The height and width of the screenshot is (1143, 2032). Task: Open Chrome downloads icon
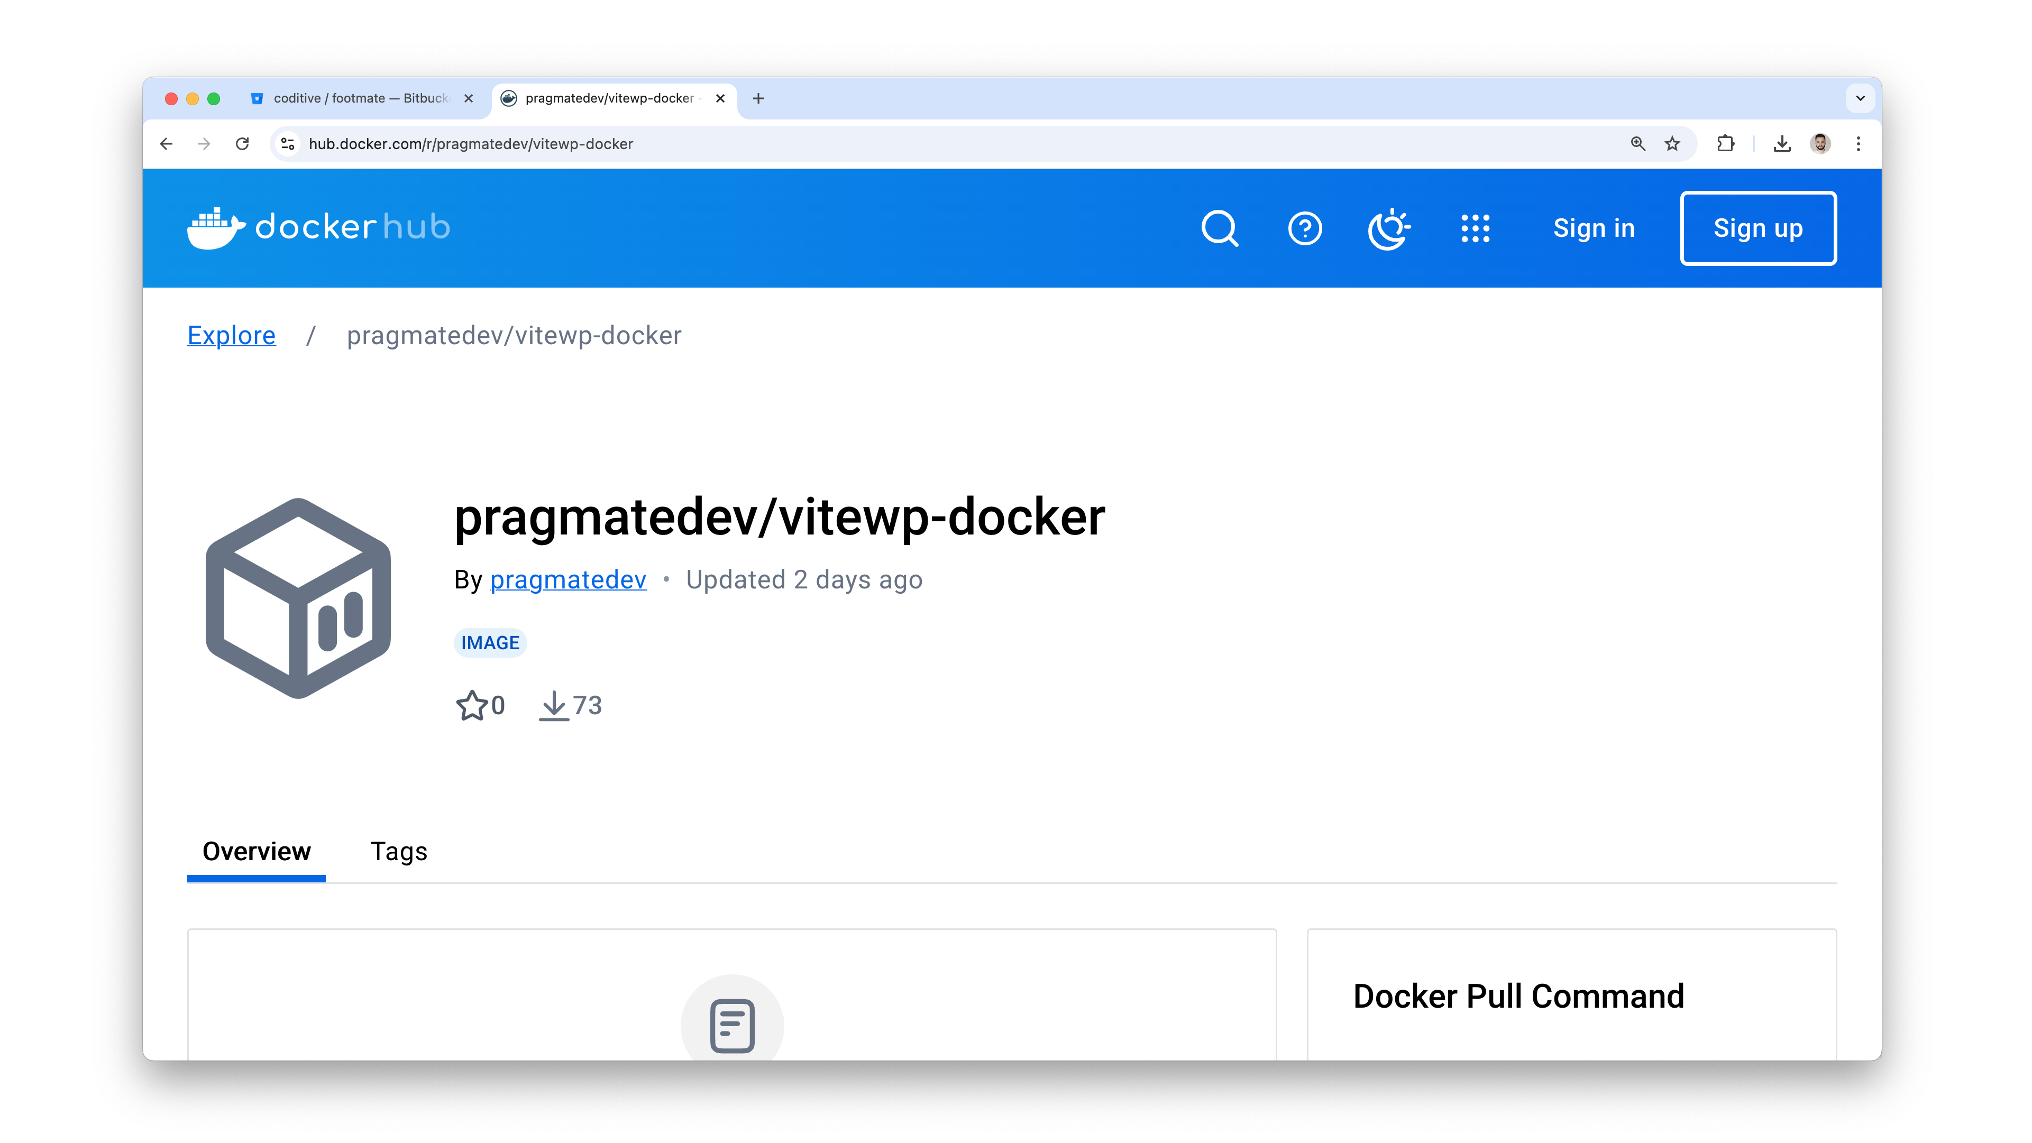pos(1782,143)
